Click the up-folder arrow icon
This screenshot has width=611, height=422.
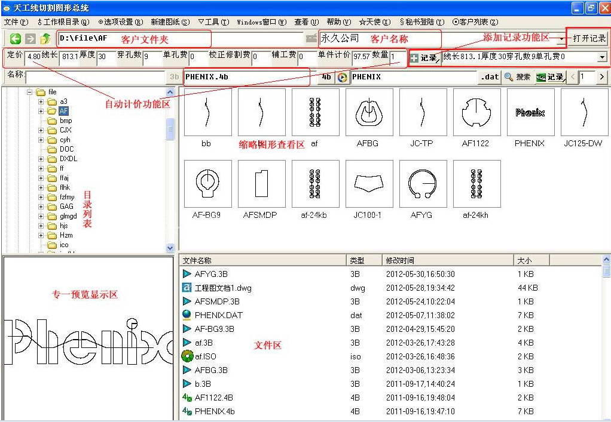point(45,38)
